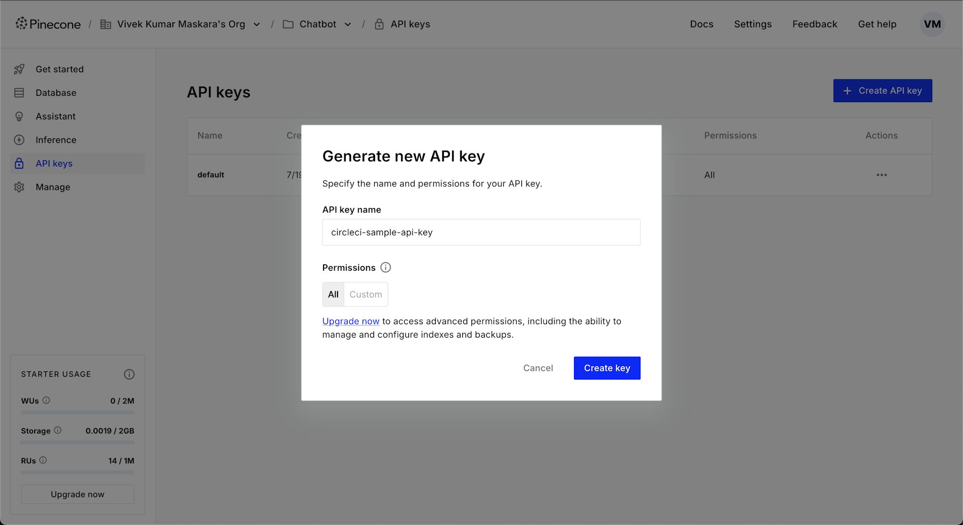Viewport: 963px width, 525px height.
Task: Open the Chatbot project dropdown
Action: point(348,24)
